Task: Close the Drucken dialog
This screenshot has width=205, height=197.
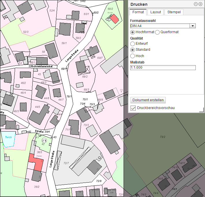Action: tap(200, 4)
